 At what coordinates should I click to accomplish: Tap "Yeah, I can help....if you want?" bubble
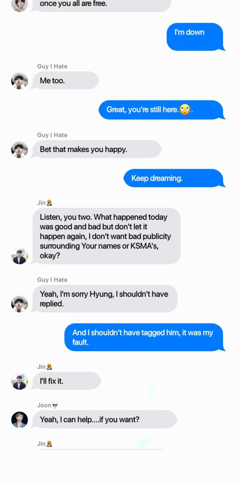(x=104, y=419)
